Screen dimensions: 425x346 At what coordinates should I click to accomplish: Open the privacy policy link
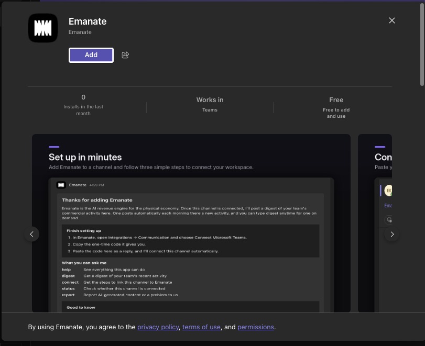coord(158,327)
